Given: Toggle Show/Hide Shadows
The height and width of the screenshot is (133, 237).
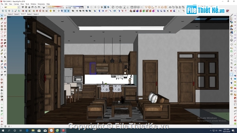Looking at the screenshot, I should point(44,7).
